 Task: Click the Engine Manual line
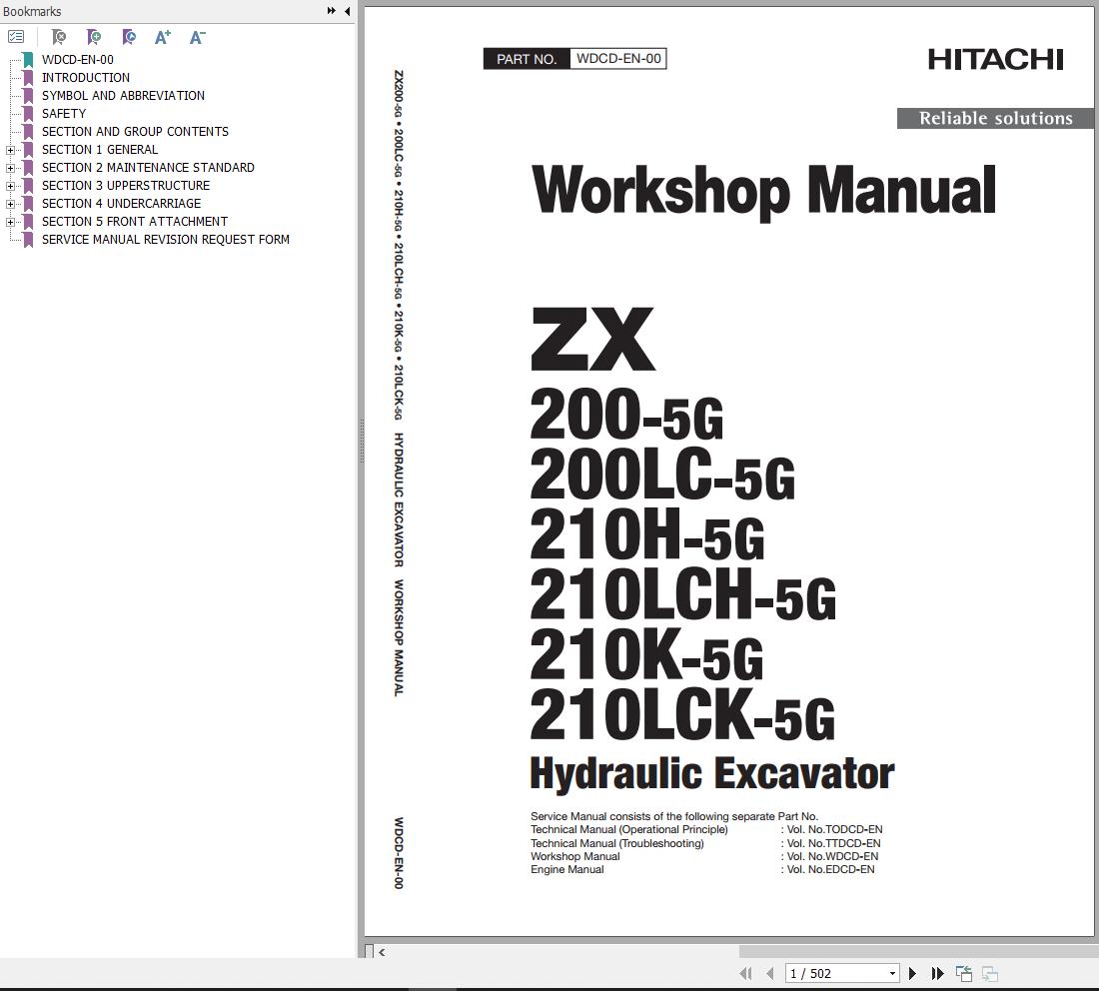[x=702, y=870]
